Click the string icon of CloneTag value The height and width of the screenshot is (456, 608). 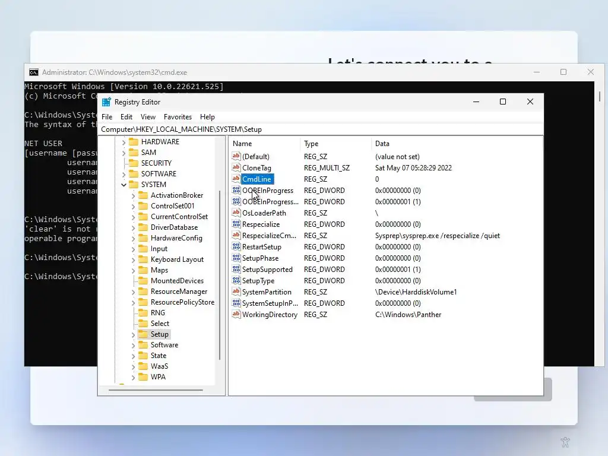pyautogui.click(x=236, y=167)
